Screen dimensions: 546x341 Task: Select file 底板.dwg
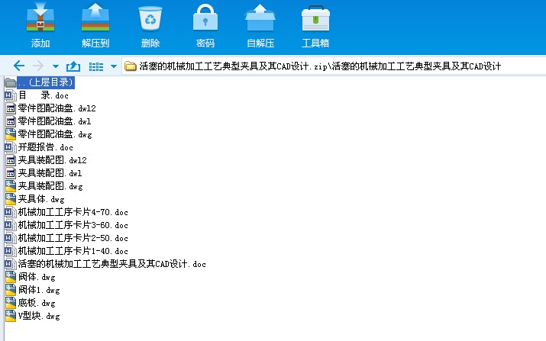(37, 303)
